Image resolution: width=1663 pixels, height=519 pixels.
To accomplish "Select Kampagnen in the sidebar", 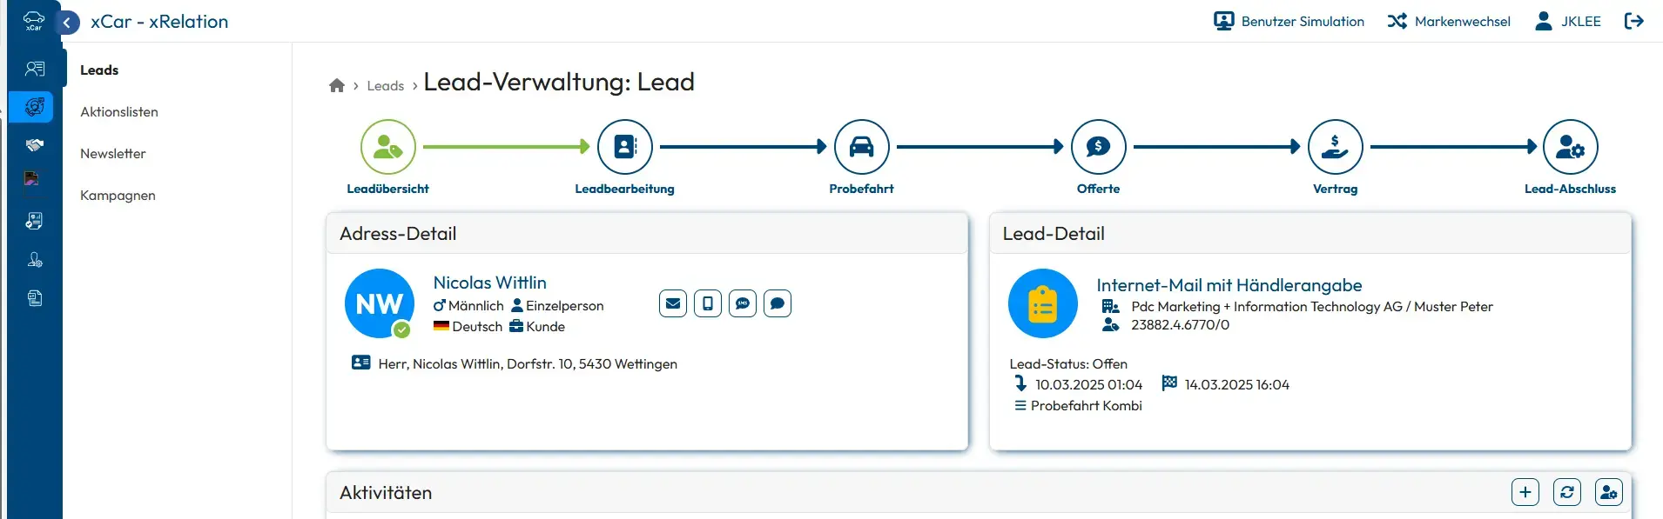I will pyautogui.click(x=118, y=196).
